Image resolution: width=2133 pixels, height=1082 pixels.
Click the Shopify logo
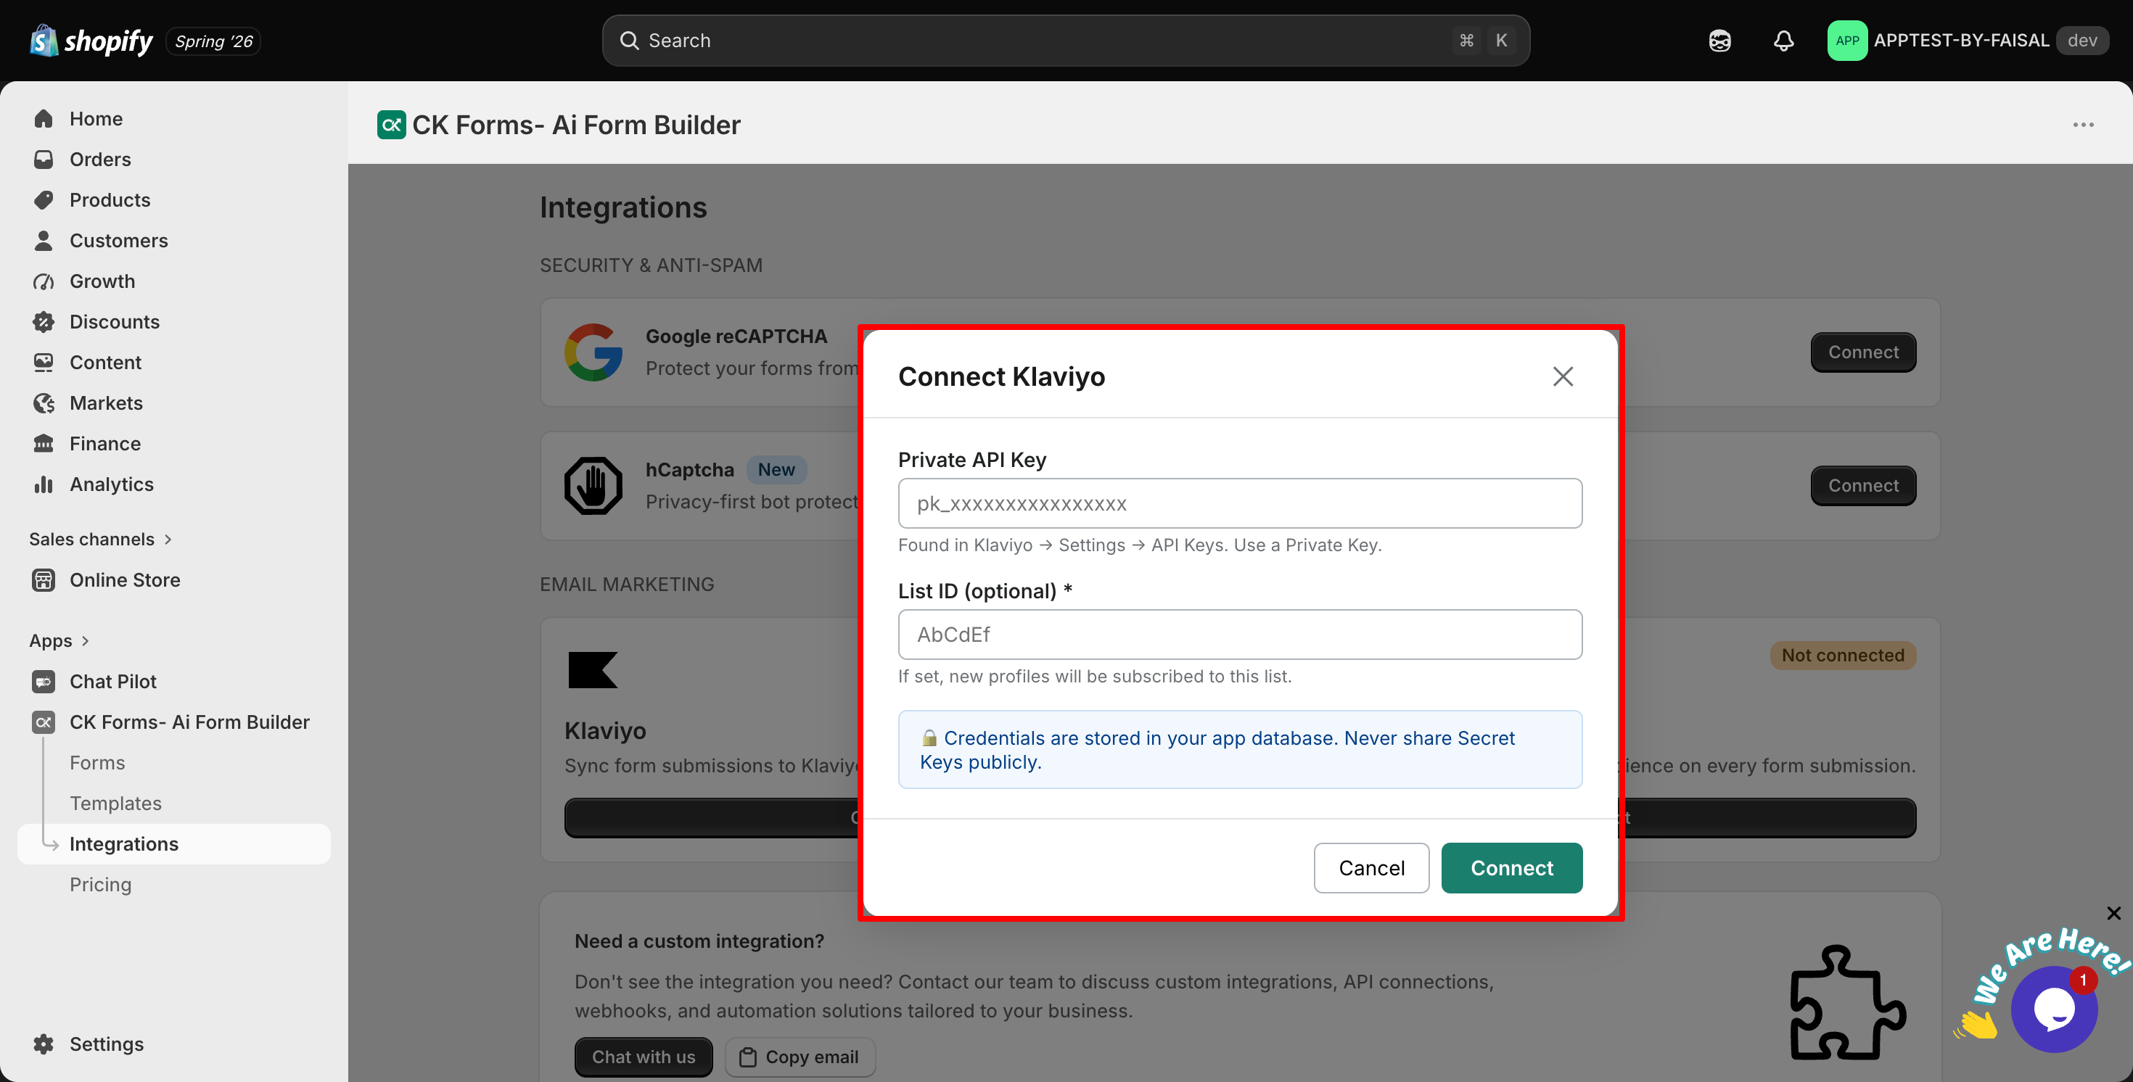coord(91,41)
